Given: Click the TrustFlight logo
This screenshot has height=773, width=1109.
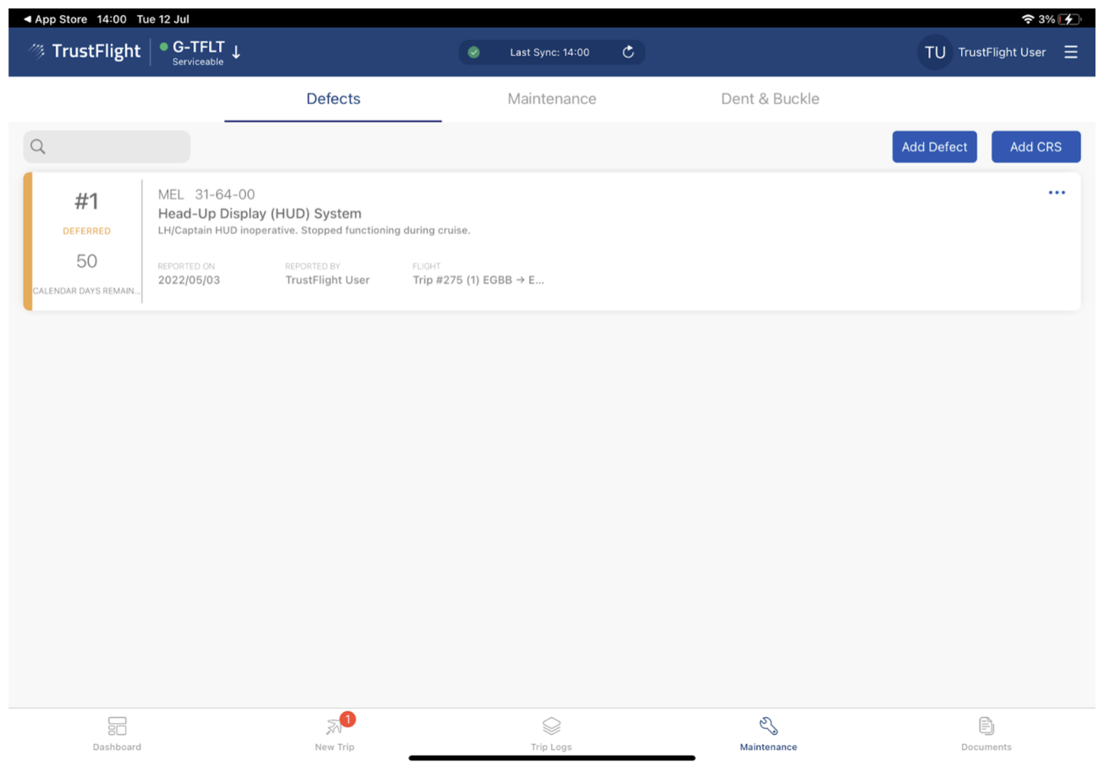Looking at the screenshot, I should (85, 52).
